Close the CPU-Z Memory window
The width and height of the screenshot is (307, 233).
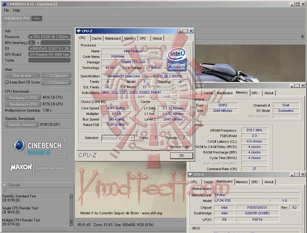point(303,86)
